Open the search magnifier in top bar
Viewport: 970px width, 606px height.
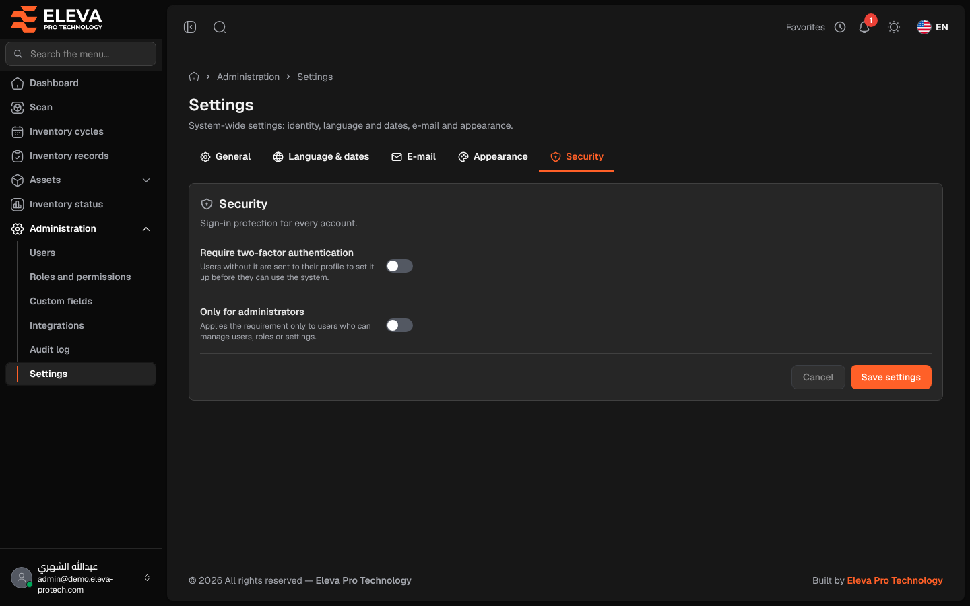click(220, 27)
